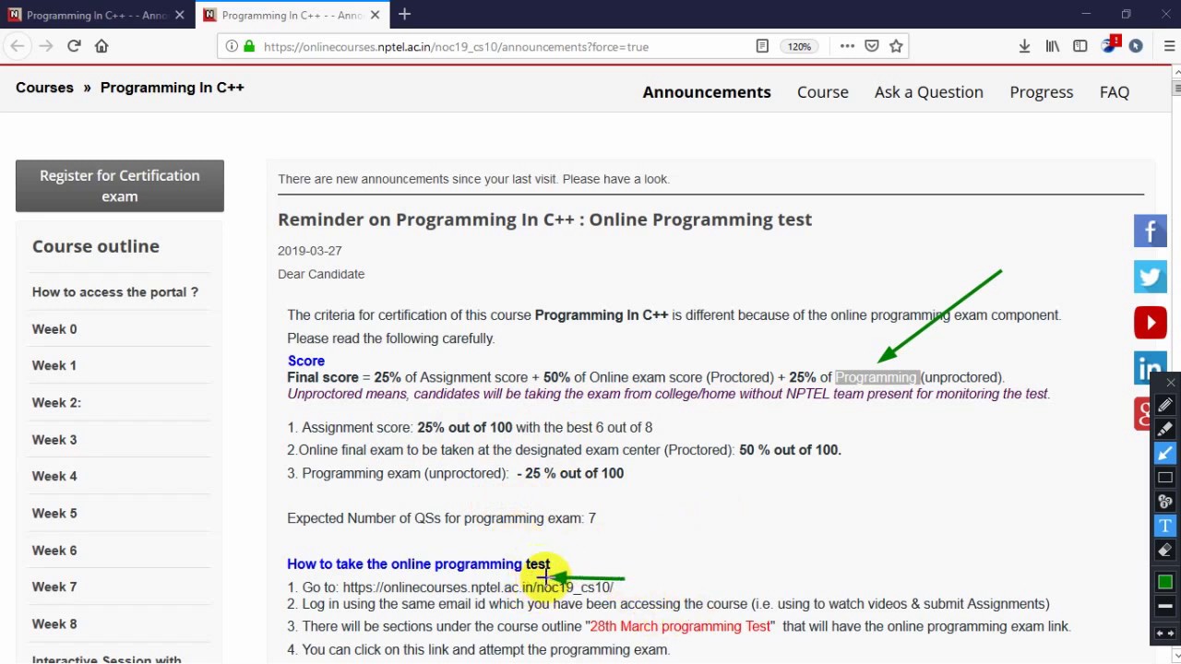This screenshot has height=664, width=1181.
Task: Open the Announcements navigation item
Action: click(x=707, y=92)
